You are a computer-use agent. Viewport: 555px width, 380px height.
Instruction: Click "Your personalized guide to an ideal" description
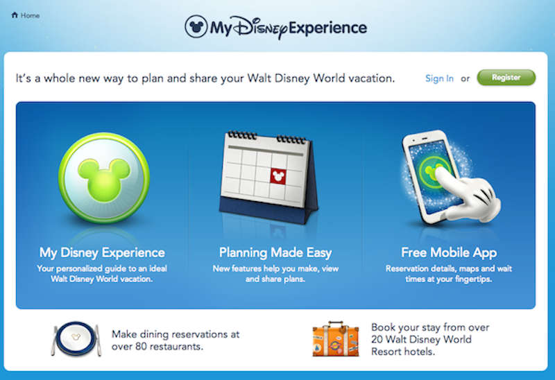[x=102, y=268]
